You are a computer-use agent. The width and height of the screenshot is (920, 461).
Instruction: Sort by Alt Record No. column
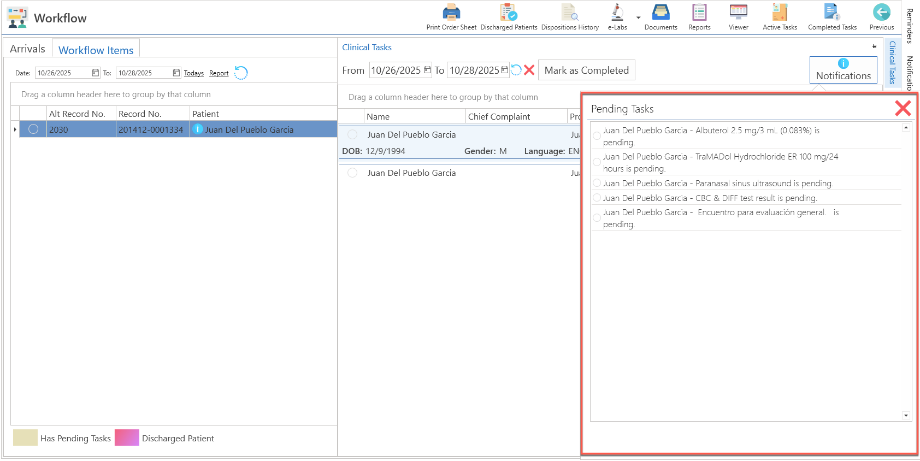coord(81,114)
